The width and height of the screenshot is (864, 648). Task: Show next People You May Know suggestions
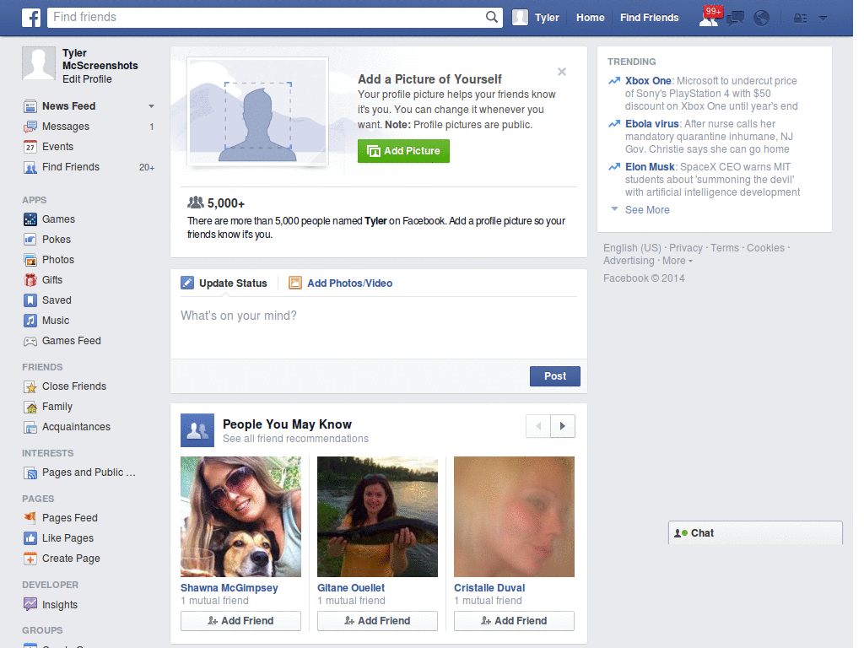(563, 426)
